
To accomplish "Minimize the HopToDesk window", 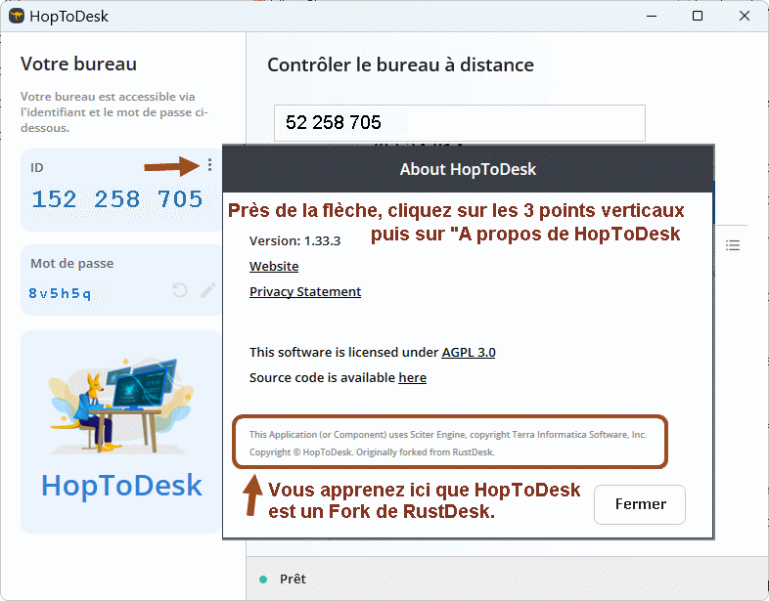I will pyautogui.click(x=652, y=17).
